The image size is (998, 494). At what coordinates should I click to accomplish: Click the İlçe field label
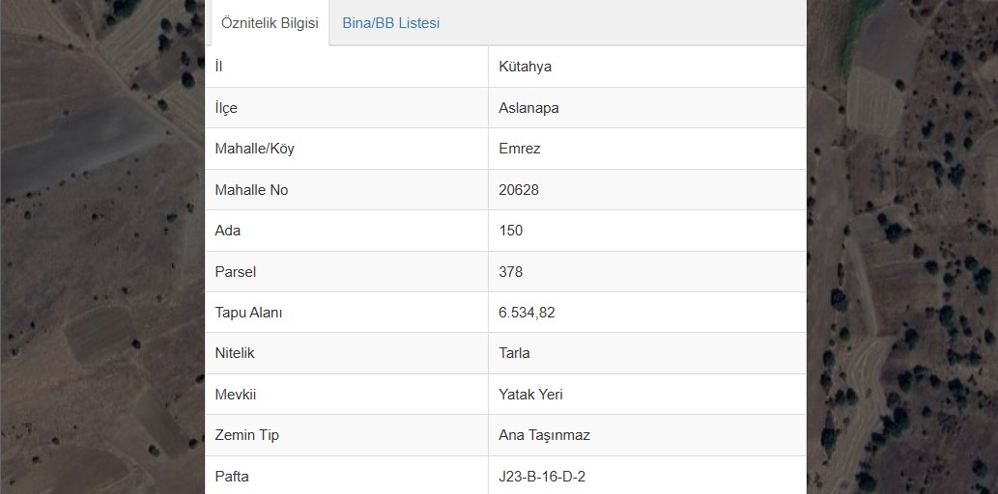click(226, 108)
